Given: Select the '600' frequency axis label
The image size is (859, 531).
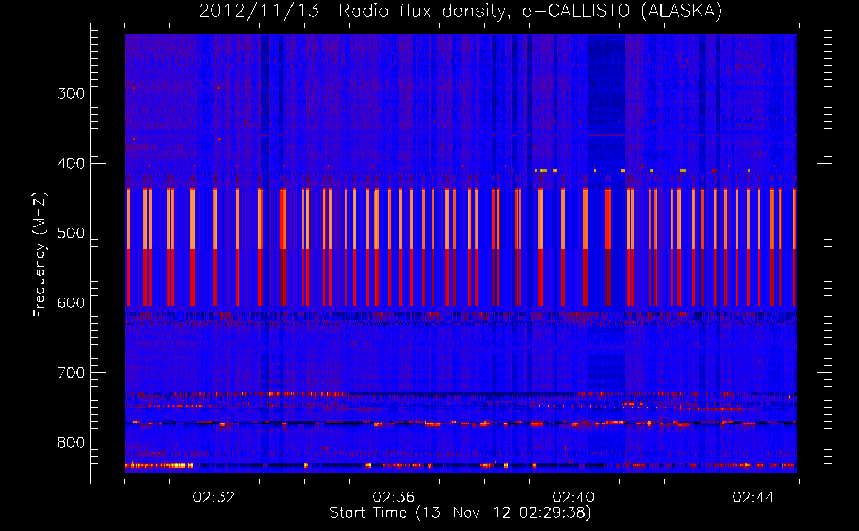Looking at the screenshot, I should pos(71,303).
